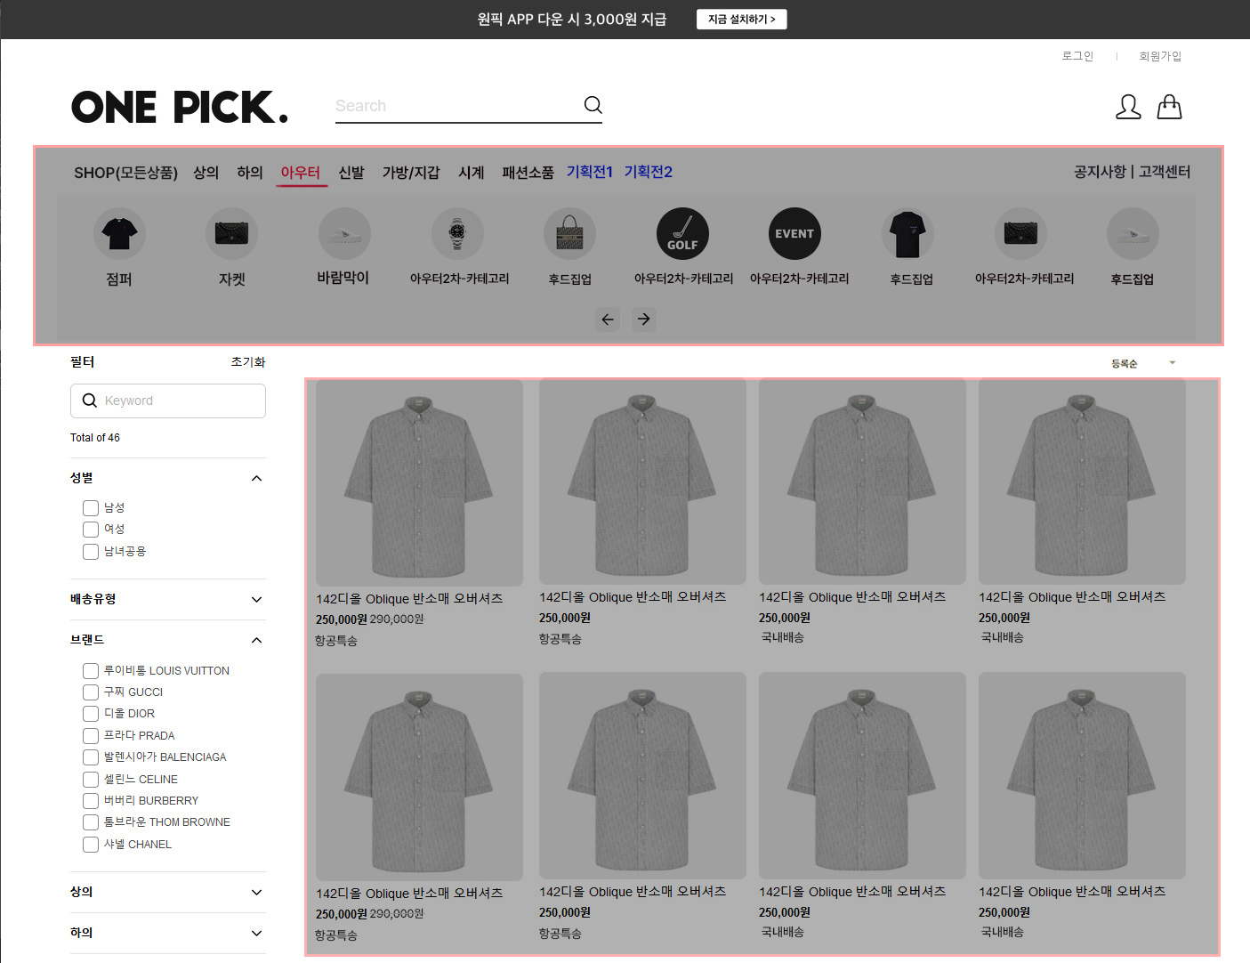Image resolution: width=1250 pixels, height=963 pixels.
Task: Go to previous categories with left arrow
Action: 608,319
